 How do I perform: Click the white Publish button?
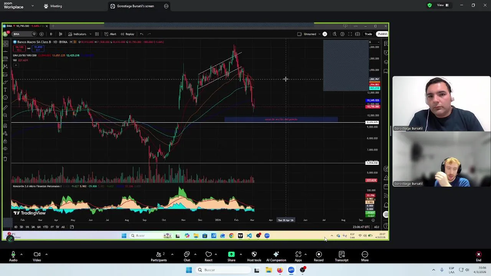coord(382,34)
